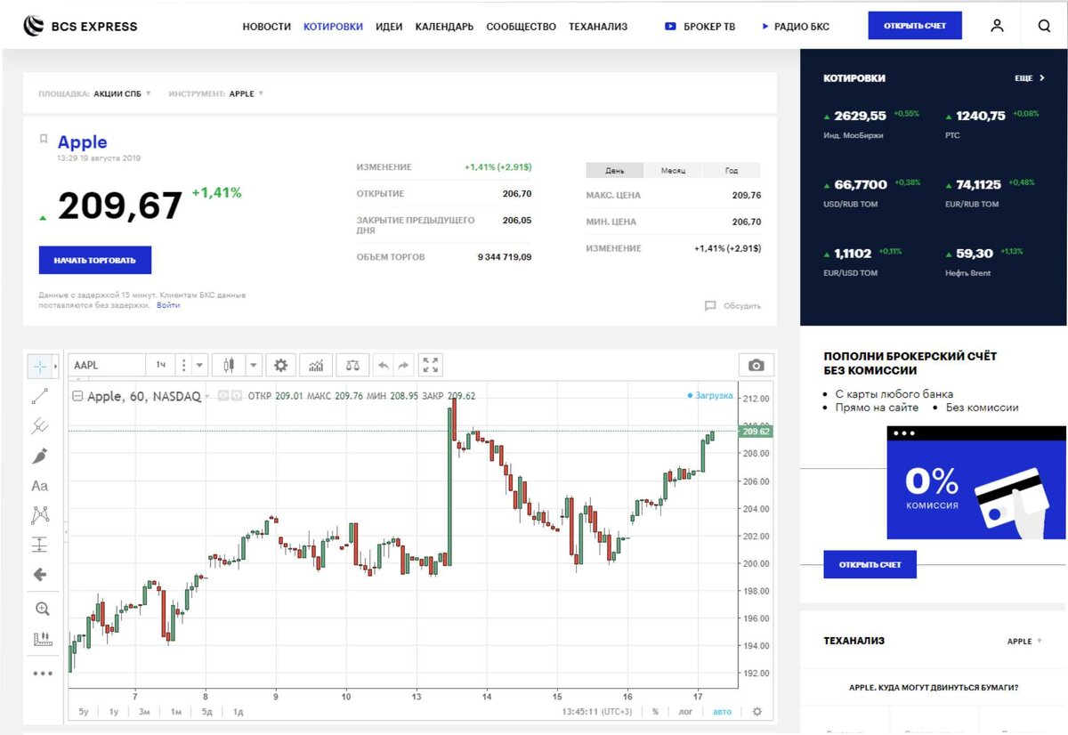Set chart range to 1м
Image resolution: width=1068 pixels, height=735 pixels.
pos(176,711)
